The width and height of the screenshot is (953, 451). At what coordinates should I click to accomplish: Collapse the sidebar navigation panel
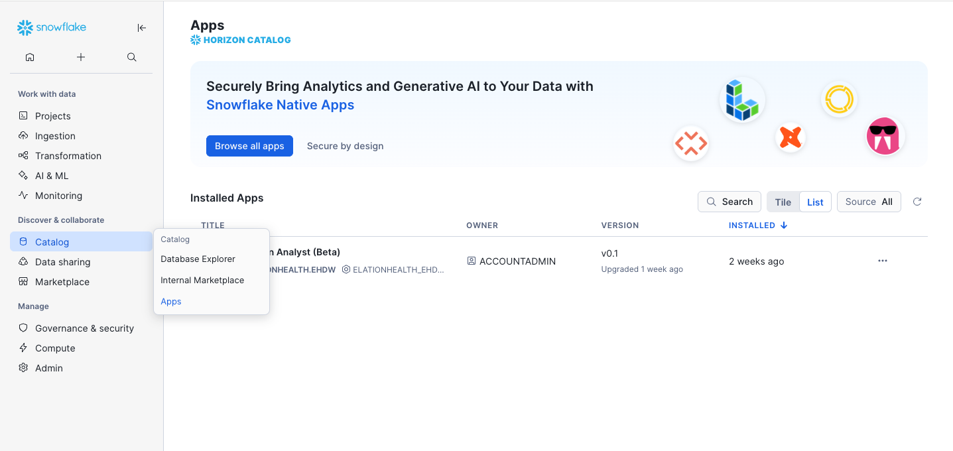point(141,28)
